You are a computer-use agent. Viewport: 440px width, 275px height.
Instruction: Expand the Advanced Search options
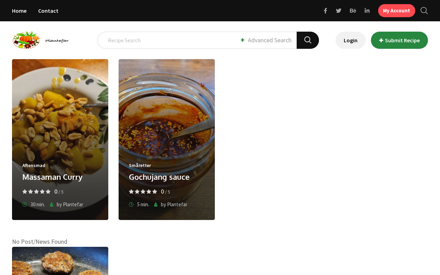pyautogui.click(x=266, y=40)
